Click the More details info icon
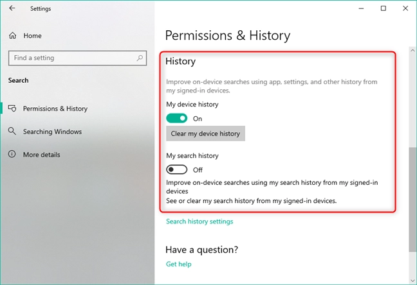Screen dimensions: 417x285 click(12, 154)
